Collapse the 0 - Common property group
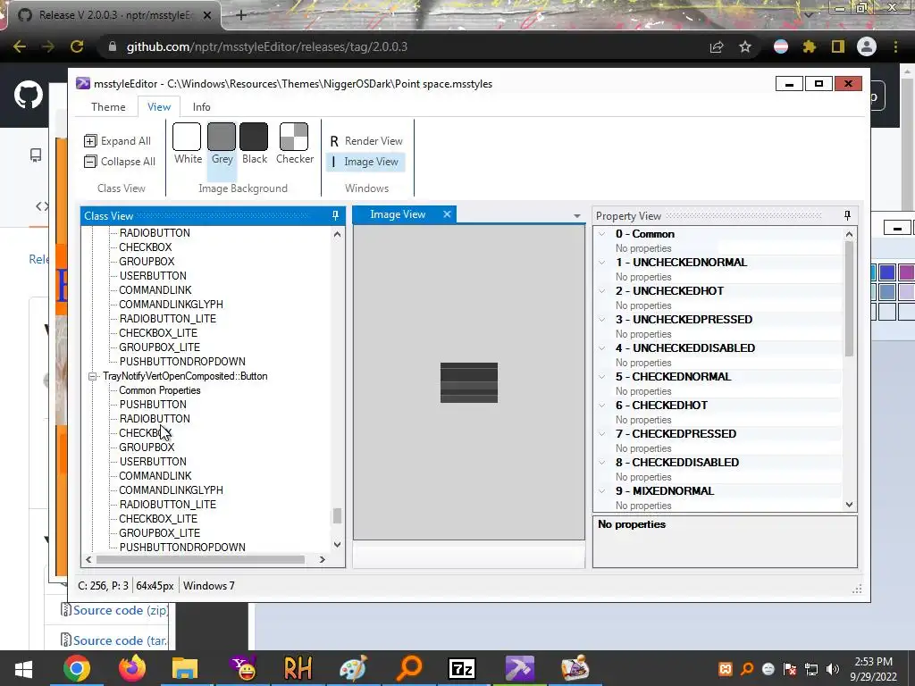Screen dimensions: 915x686 point(602,234)
